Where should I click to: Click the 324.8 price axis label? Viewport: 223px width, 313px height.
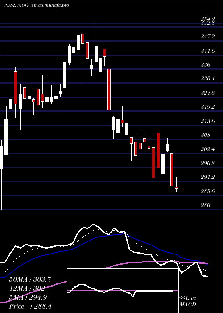coord(208,93)
